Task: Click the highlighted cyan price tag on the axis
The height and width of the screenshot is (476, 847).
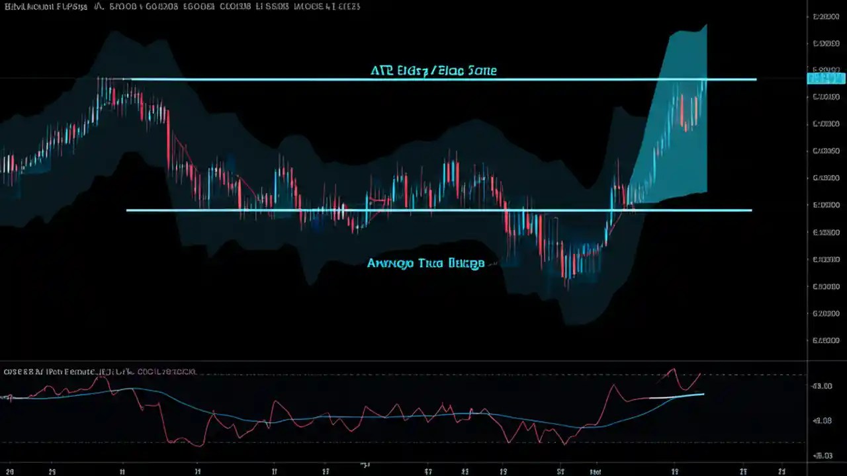Action: (825, 79)
